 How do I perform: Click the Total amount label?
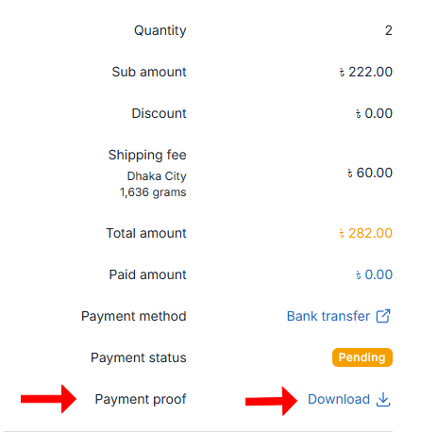point(146,233)
